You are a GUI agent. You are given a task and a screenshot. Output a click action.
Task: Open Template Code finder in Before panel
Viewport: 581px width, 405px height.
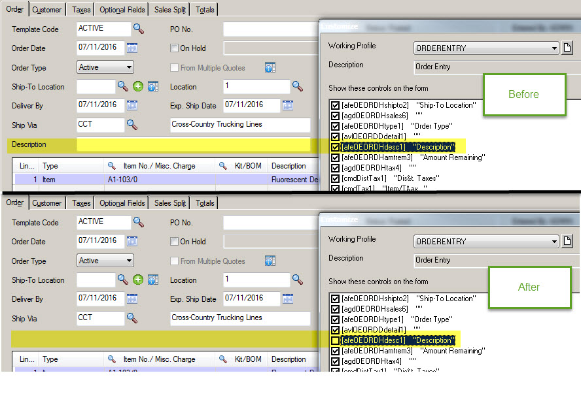(139, 29)
